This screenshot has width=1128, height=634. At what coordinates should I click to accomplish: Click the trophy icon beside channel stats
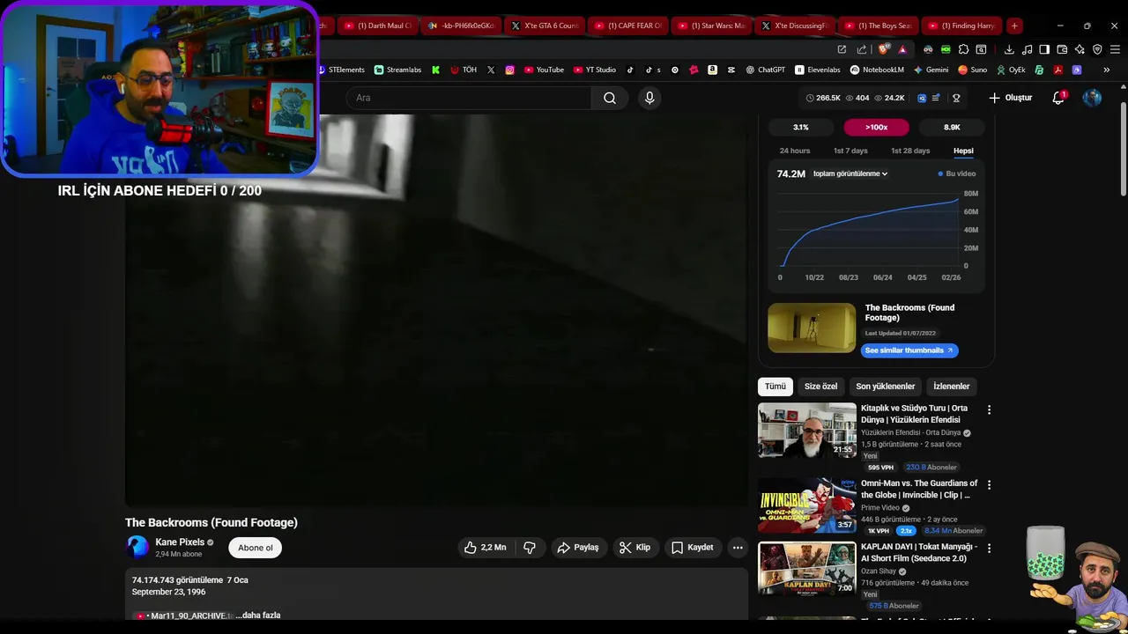tap(956, 98)
